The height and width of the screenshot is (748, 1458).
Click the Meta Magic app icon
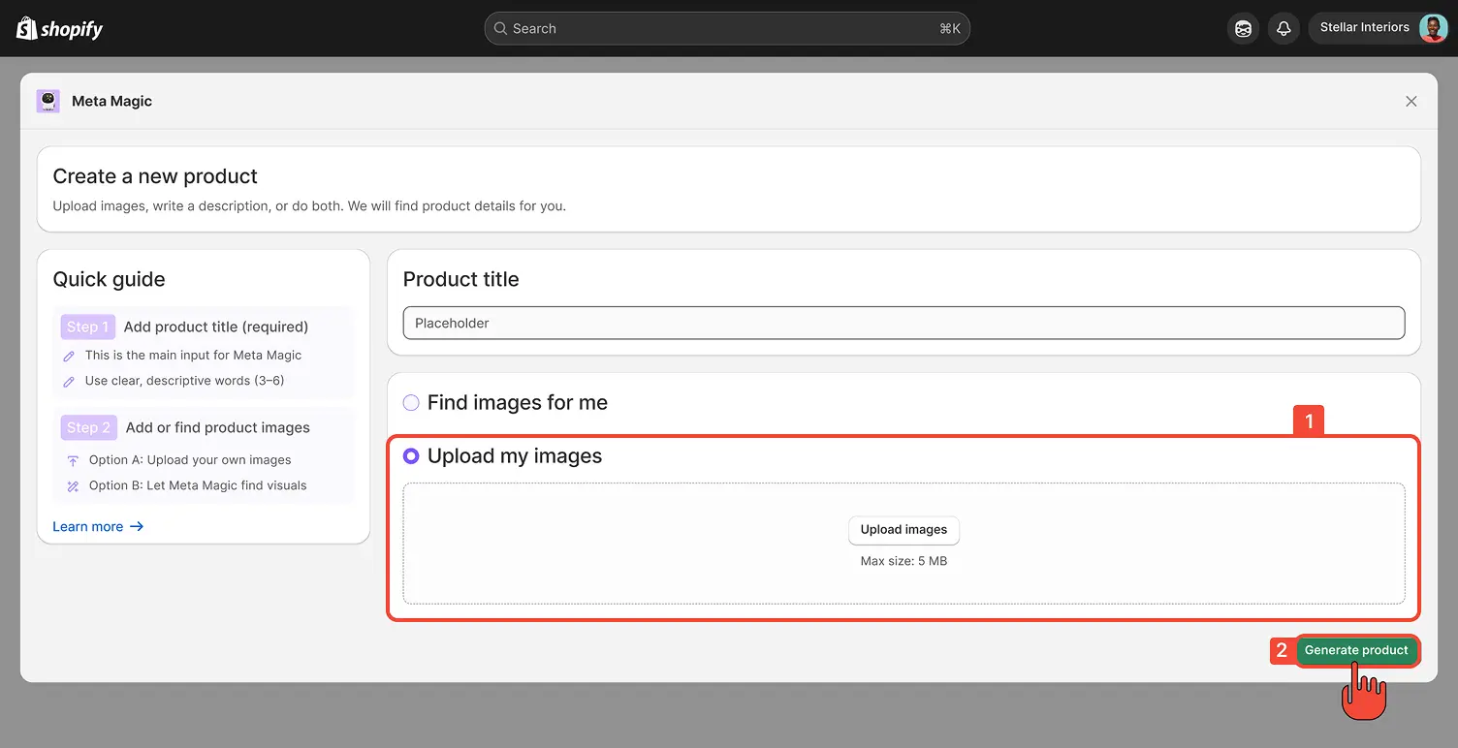click(48, 101)
